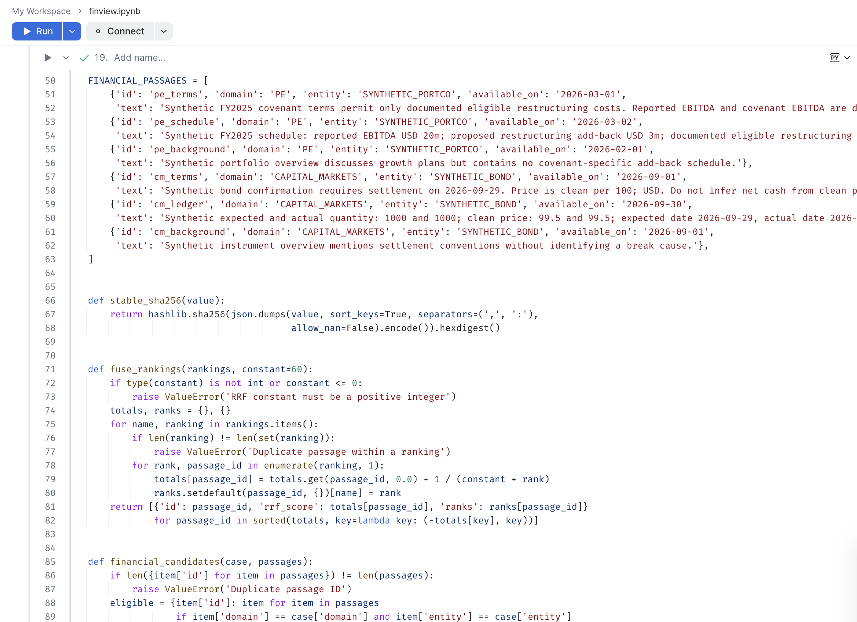This screenshot has height=622, width=857.
Task: Click the '2026-03-01' date string on line 51
Action: [588, 94]
